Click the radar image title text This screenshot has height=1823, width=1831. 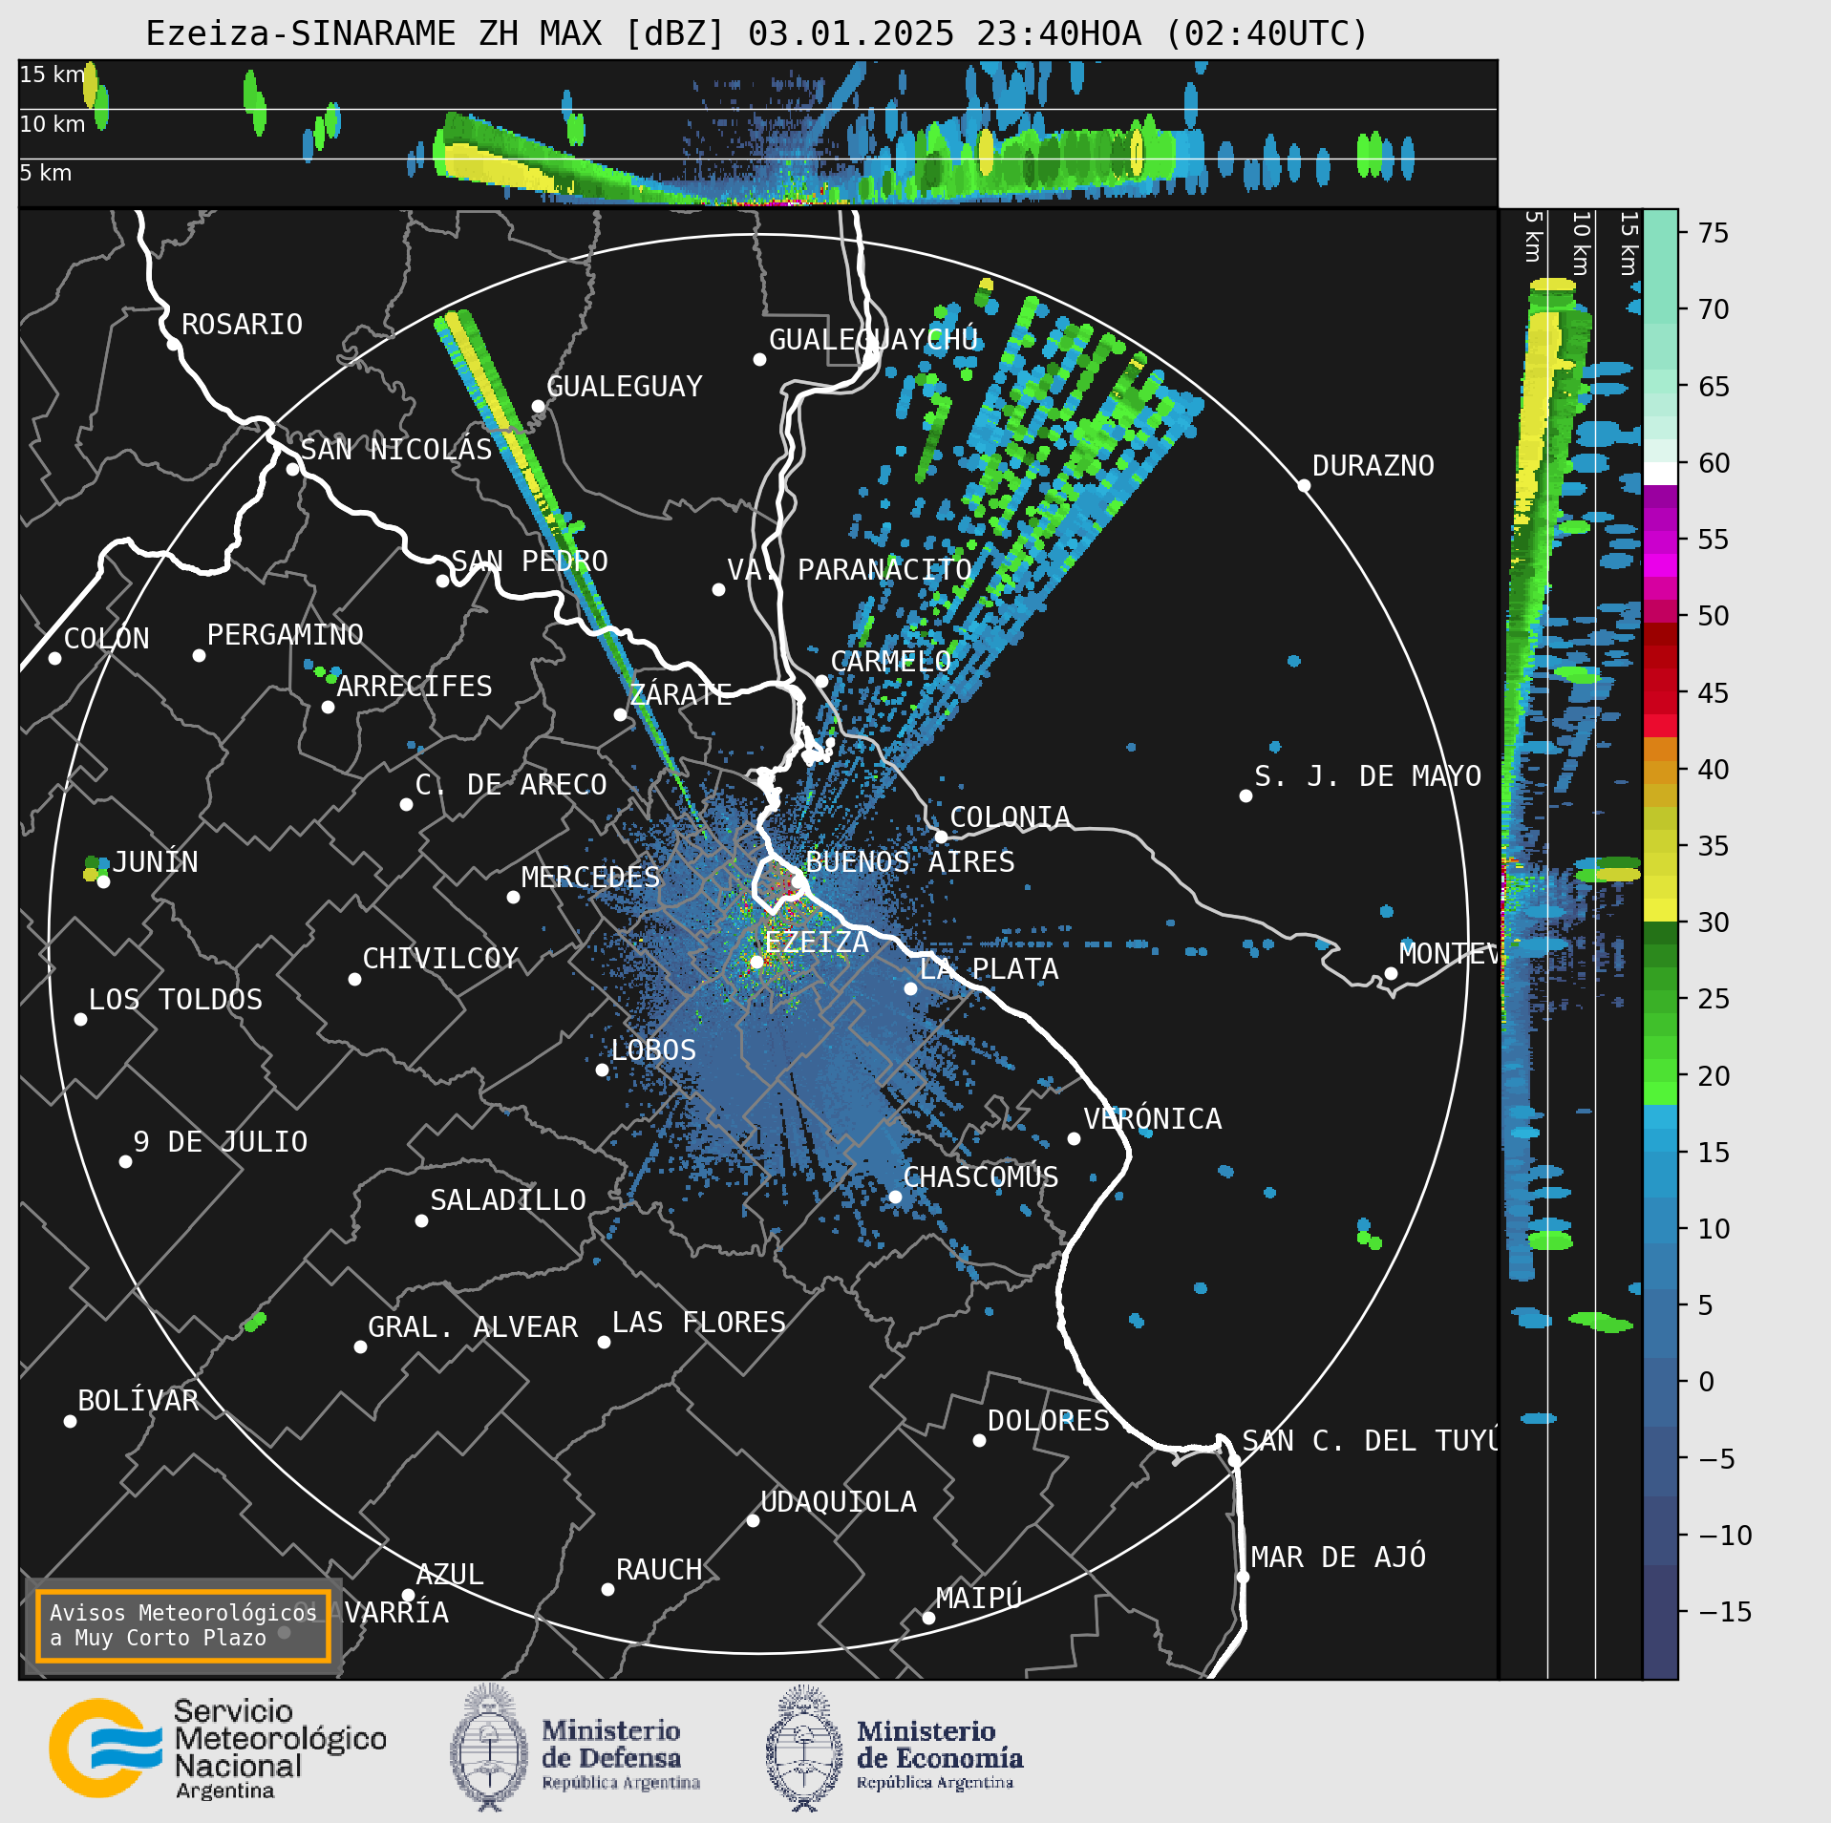tap(756, 33)
